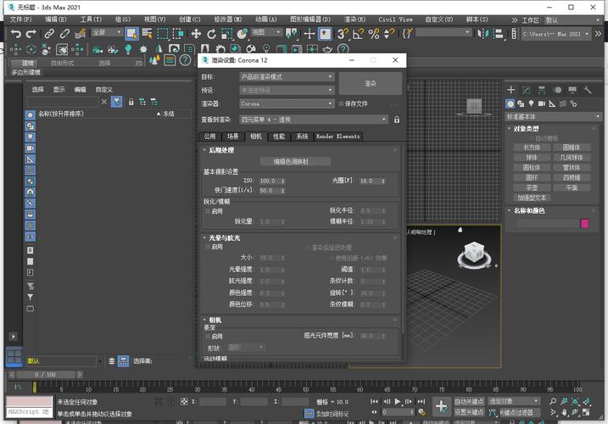
Task: Toggle Window/Crossing selection icon
Action: pyautogui.click(x=177, y=34)
